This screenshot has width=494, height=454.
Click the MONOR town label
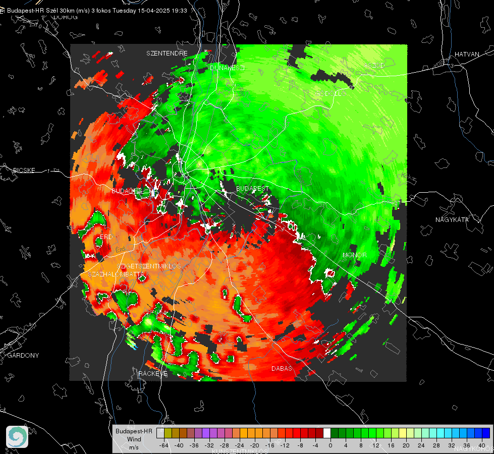click(354, 255)
